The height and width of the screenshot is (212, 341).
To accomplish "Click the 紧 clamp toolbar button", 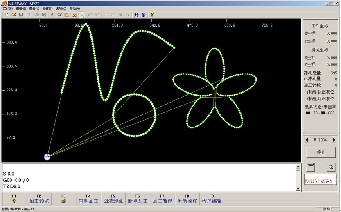I will (x=143, y=15).
